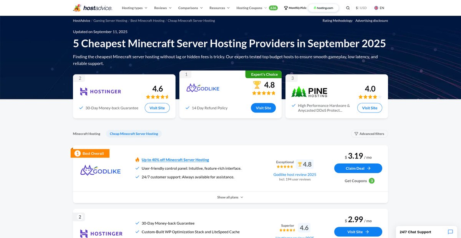Click the Godlike logo in Best Overall listing
Viewport: 461px width, 238px height.
[x=101, y=170]
